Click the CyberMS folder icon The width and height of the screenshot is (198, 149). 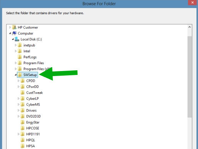23,104
